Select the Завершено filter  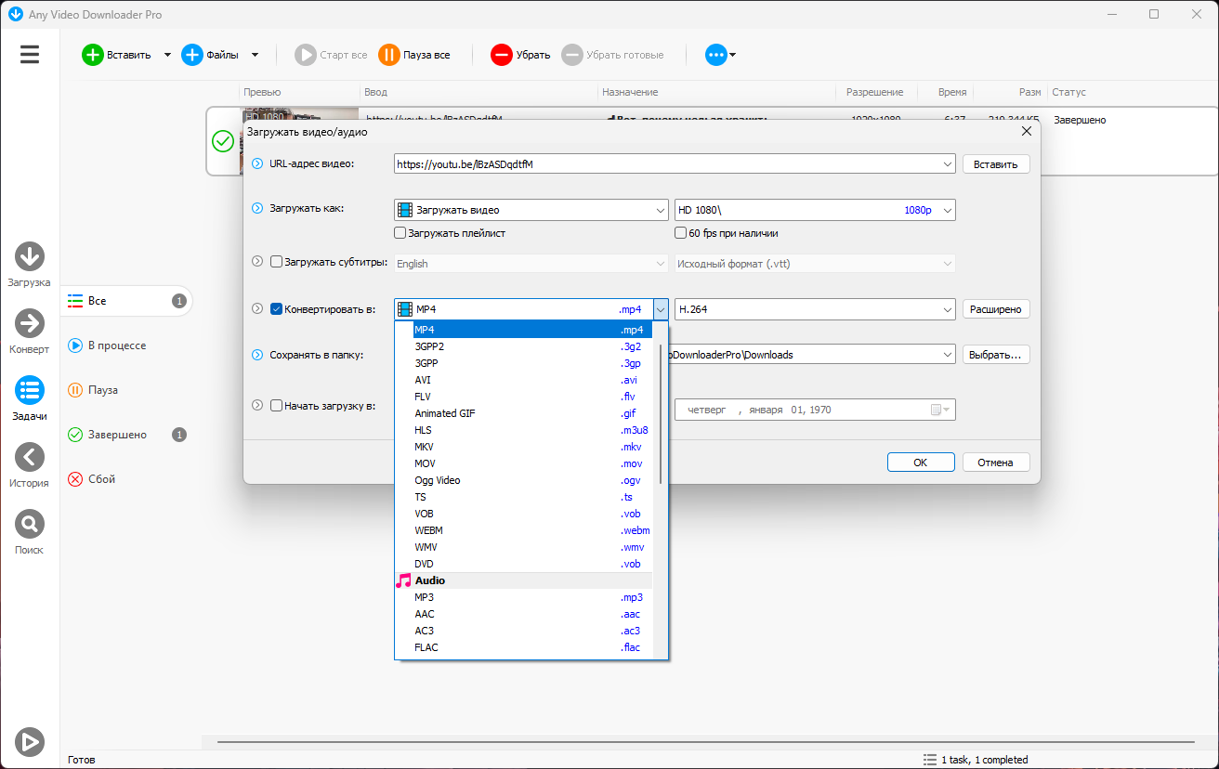[x=126, y=435]
